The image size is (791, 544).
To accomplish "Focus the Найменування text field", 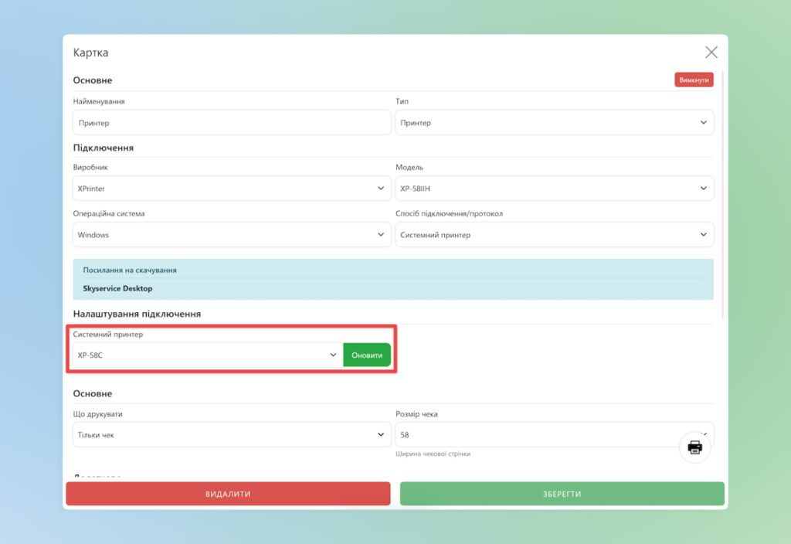I will 231,123.
